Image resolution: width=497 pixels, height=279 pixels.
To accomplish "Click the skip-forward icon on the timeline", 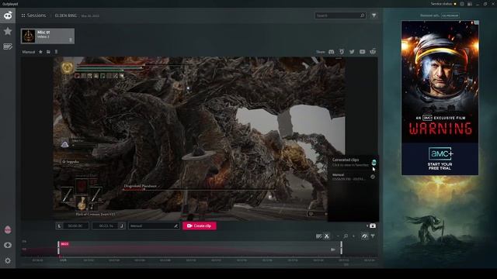I will (333, 250).
